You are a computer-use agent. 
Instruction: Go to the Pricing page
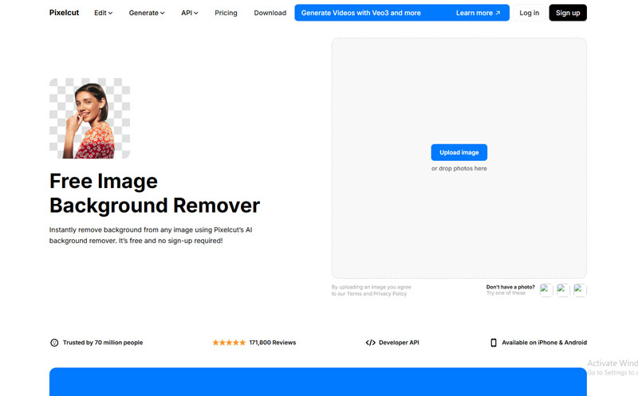[226, 13]
